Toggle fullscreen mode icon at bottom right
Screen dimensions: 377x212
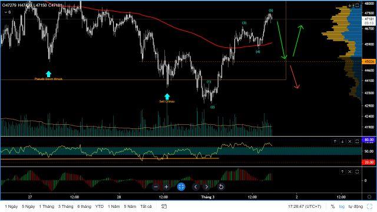(369, 206)
